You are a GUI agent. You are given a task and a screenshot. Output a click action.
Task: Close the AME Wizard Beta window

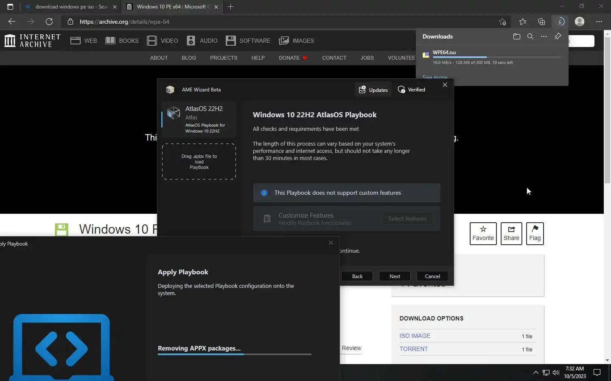click(445, 85)
